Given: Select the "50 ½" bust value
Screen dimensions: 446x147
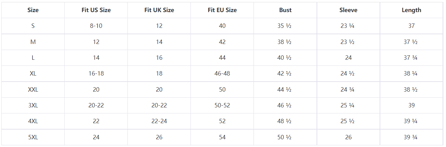Looking at the screenshot, I should [x=285, y=137].
